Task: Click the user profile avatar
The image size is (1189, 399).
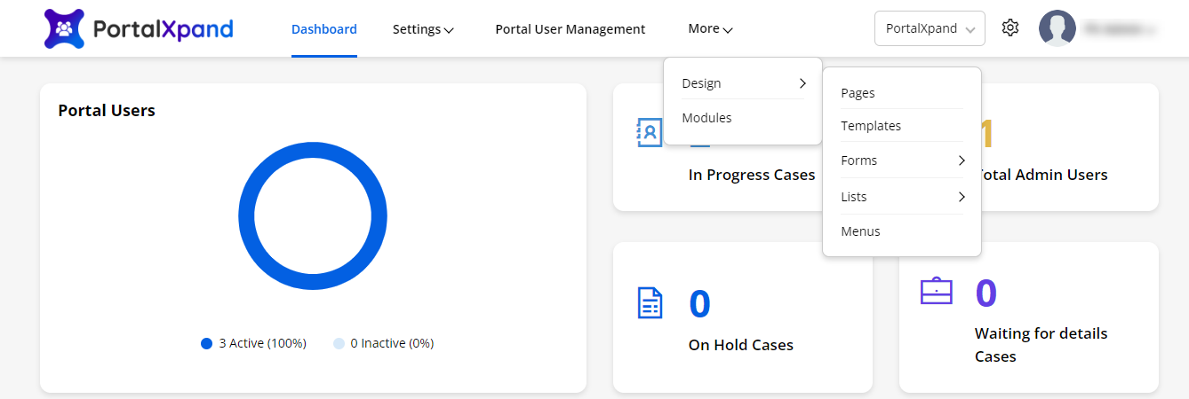Action: click(x=1057, y=28)
